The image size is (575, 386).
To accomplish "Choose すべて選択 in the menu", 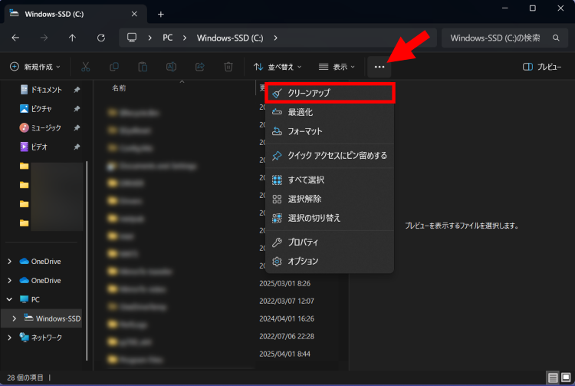I will tap(330, 180).
